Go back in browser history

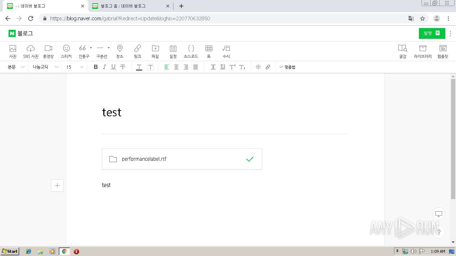8,18
